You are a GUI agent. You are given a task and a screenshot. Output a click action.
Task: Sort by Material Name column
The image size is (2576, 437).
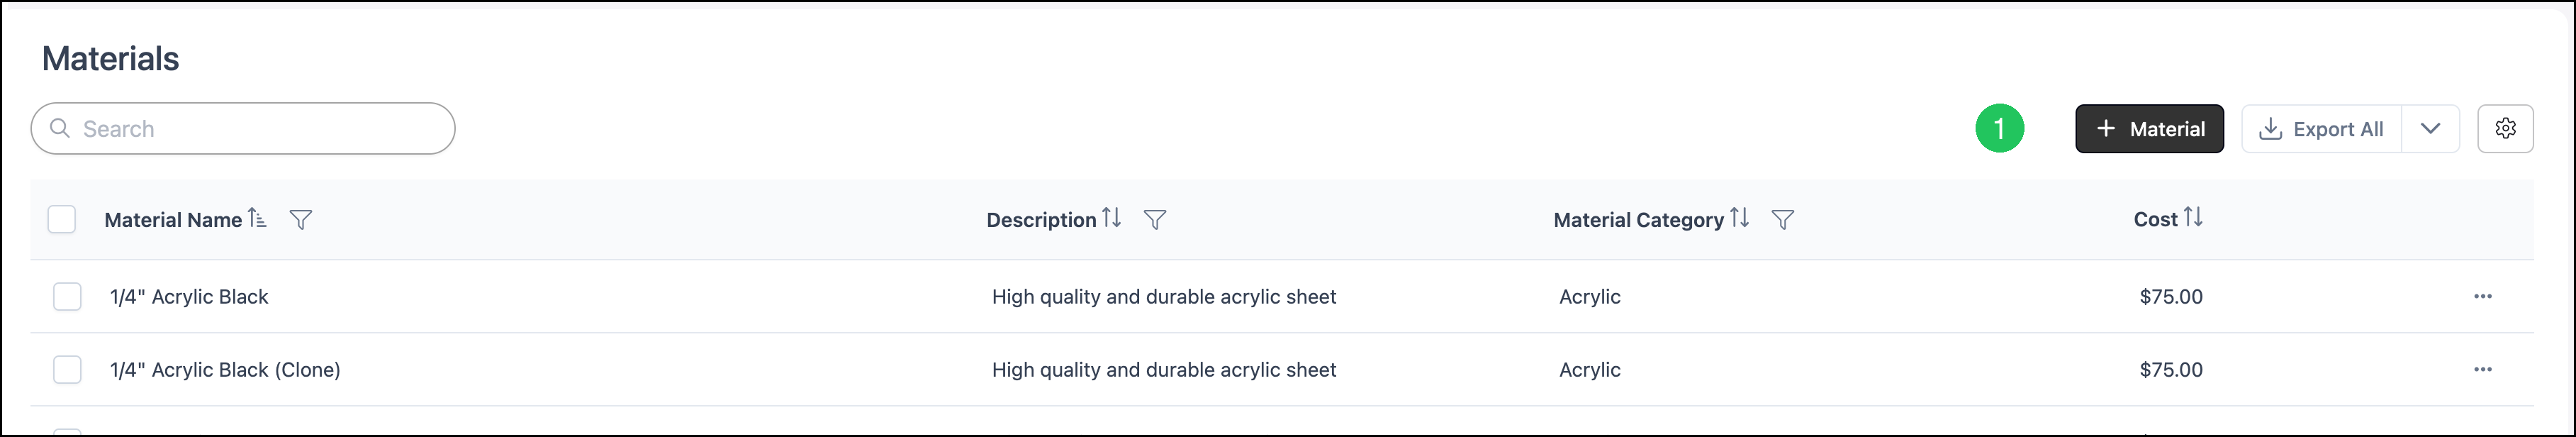257,218
